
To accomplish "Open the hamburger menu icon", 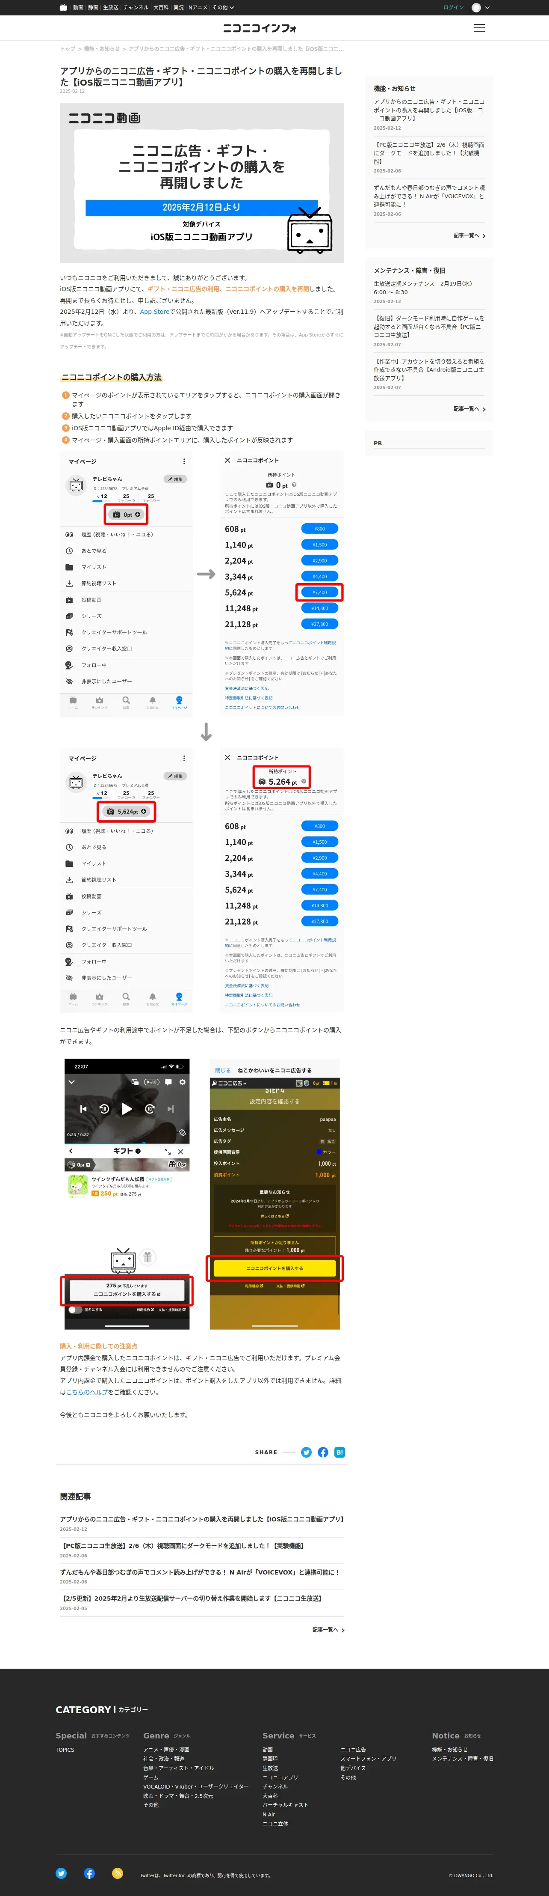I will click(479, 28).
